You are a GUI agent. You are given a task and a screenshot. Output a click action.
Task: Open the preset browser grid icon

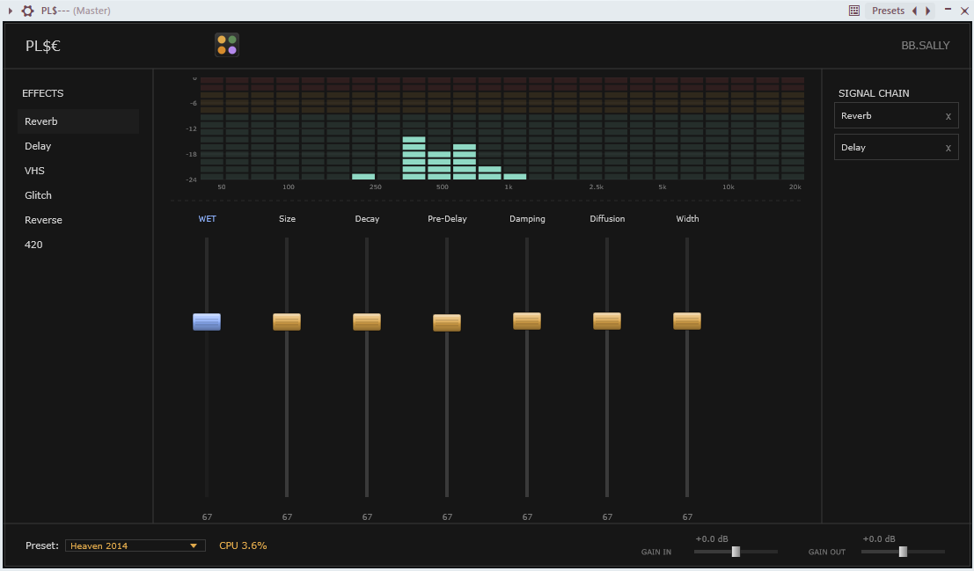pos(854,11)
